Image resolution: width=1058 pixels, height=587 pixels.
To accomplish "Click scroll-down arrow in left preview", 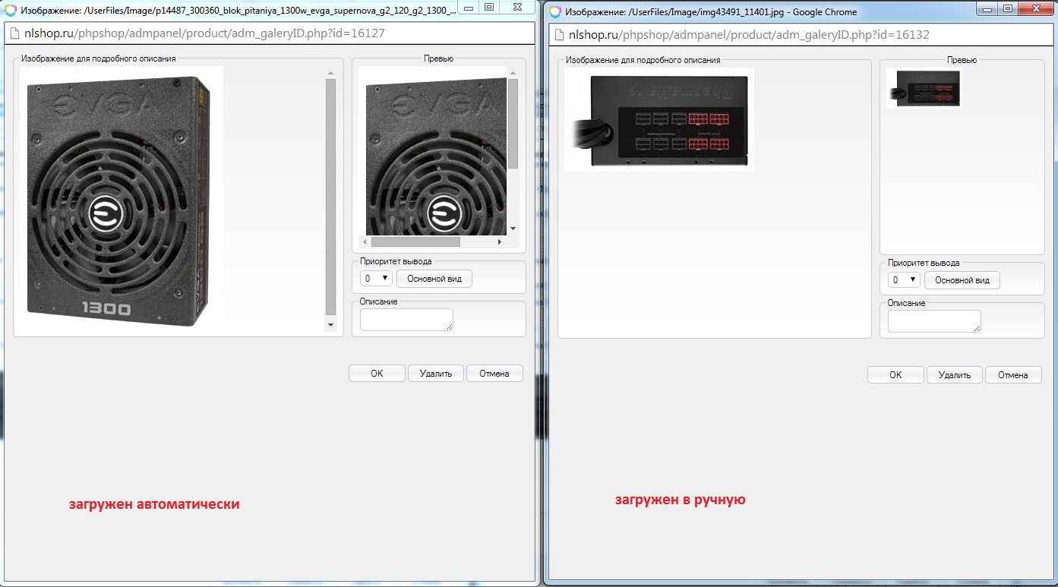I will pyautogui.click(x=513, y=229).
